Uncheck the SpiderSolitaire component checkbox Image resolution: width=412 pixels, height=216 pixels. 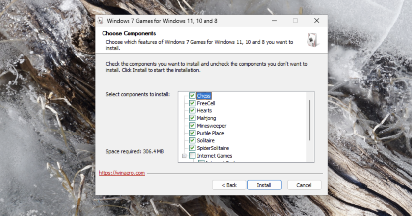(192, 148)
